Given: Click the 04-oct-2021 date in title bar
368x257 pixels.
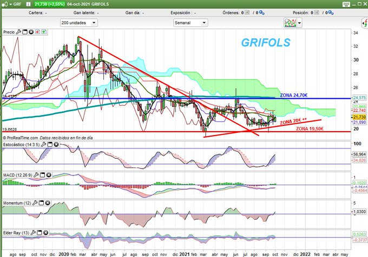Looking at the screenshot, I should pos(78,4).
